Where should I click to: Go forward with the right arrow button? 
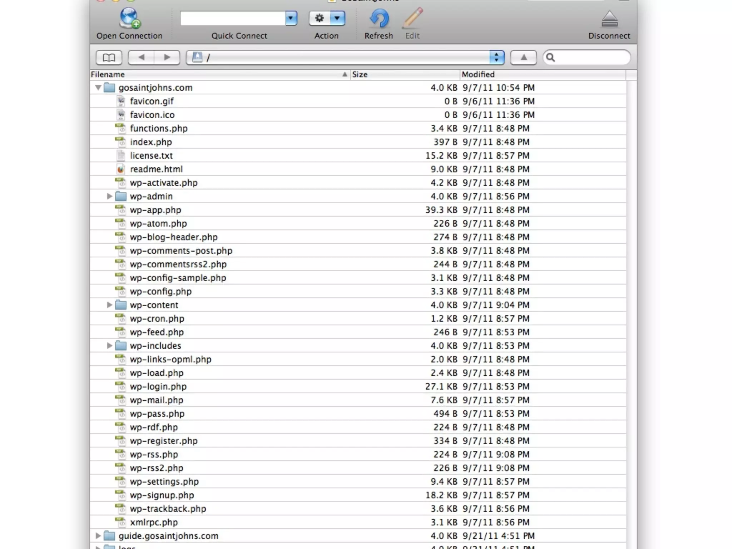pyautogui.click(x=167, y=58)
